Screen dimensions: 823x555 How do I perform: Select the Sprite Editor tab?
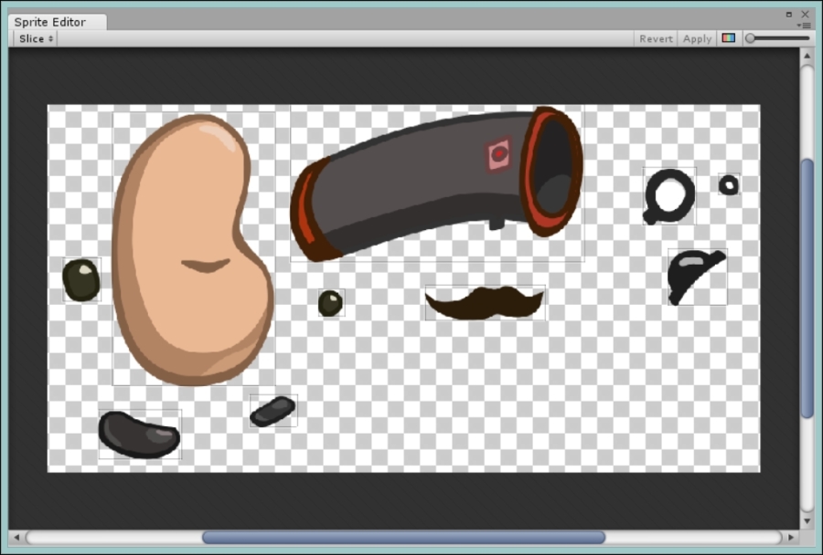58,22
